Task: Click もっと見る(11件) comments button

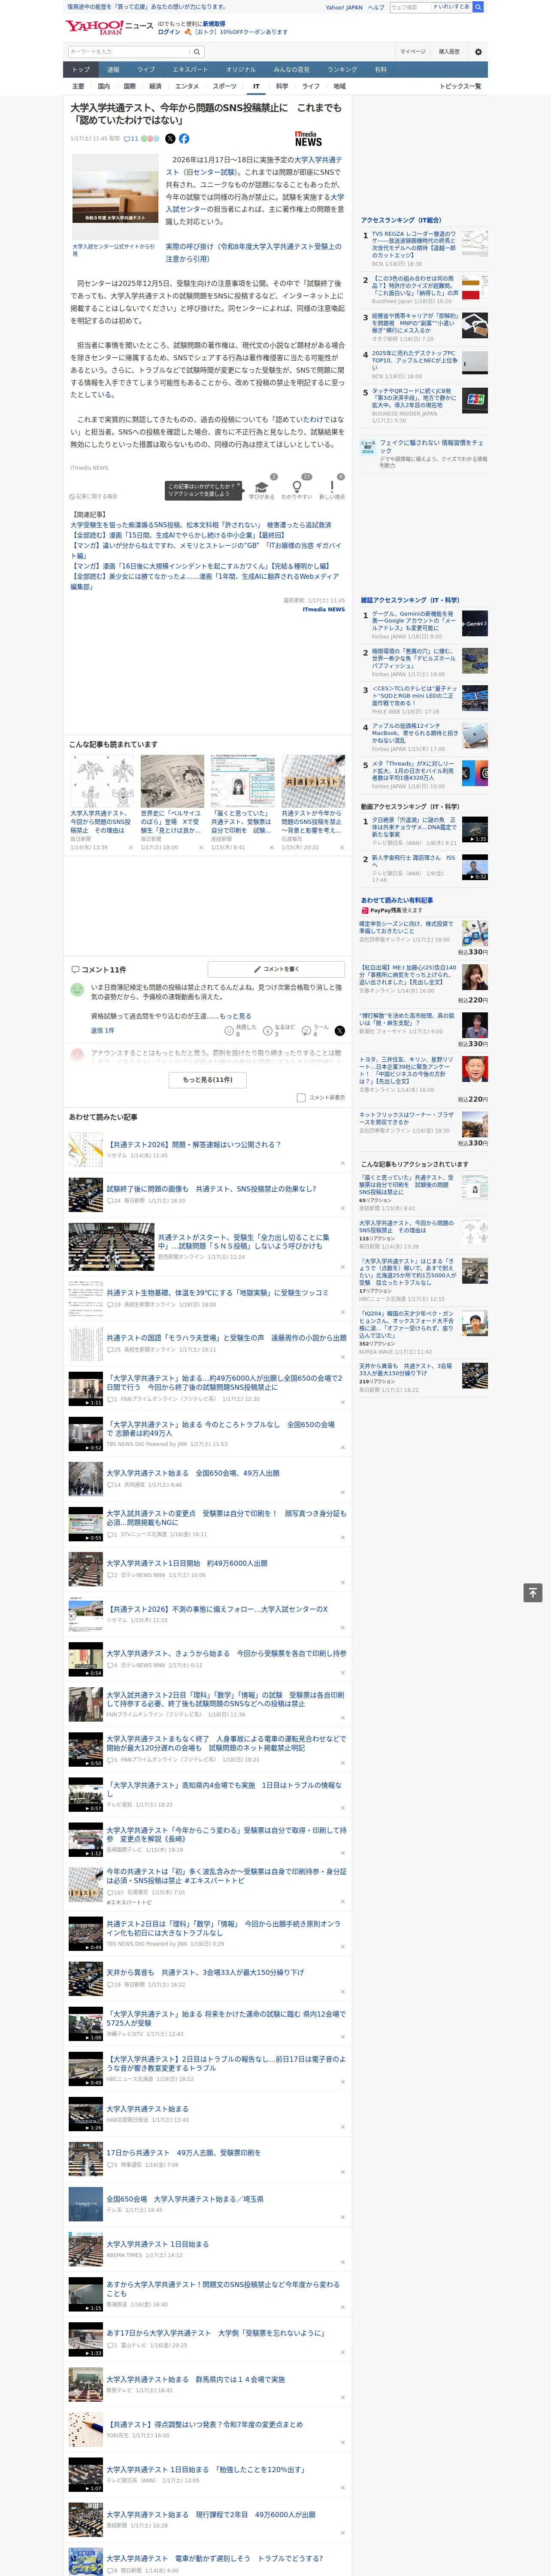Action: [208, 1080]
